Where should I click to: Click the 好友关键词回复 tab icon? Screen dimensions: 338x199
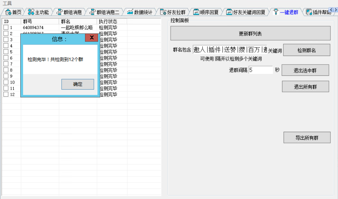229,12
